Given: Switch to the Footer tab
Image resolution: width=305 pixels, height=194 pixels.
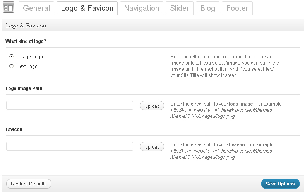Looking at the screenshot, I should (x=237, y=8).
